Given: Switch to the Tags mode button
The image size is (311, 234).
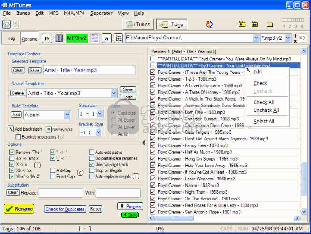Looking at the screenshot, I should 172,25.
